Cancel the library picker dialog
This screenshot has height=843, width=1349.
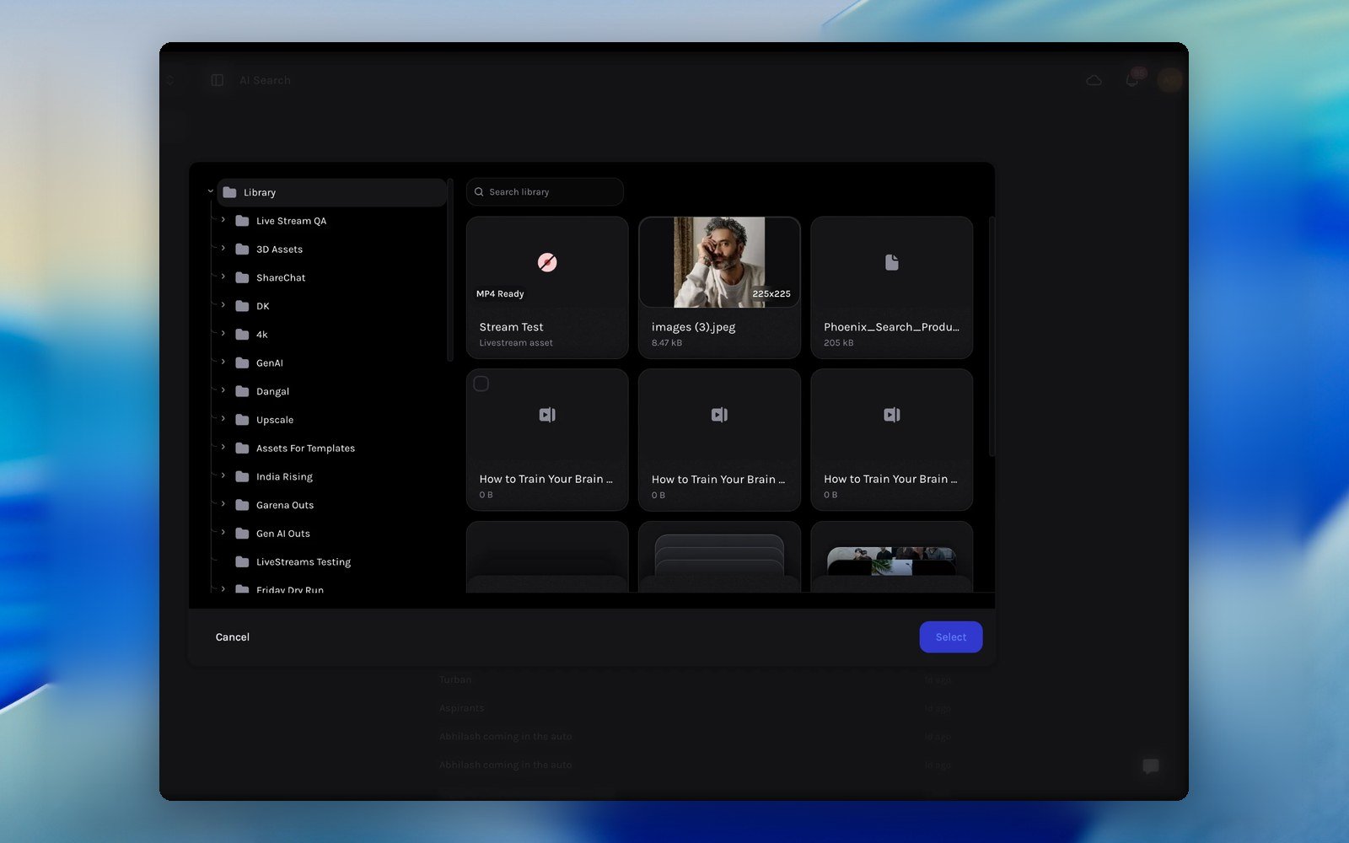tap(233, 637)
